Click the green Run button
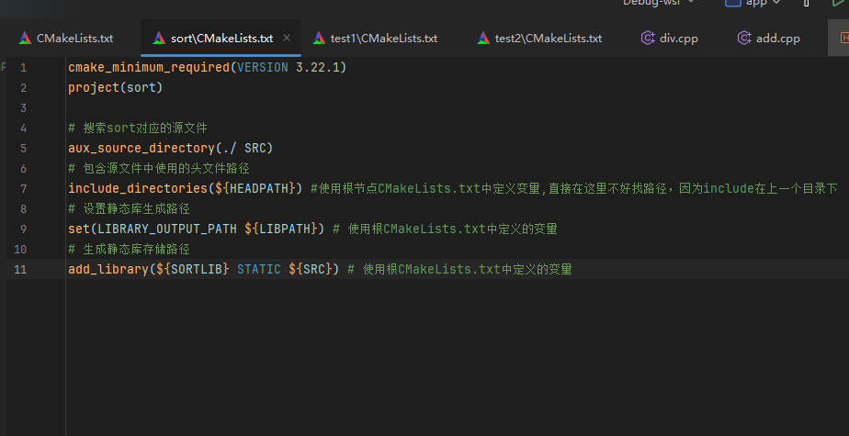Image resolution: width=849 pixels, height=436 pixels. click(838, 3)
